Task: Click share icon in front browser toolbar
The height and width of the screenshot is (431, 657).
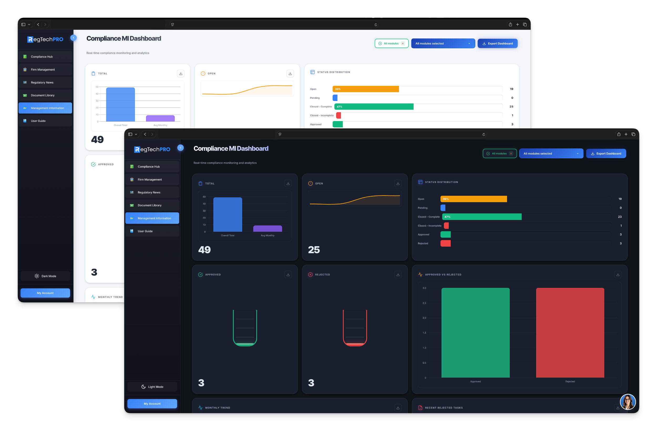Action: 619,134
